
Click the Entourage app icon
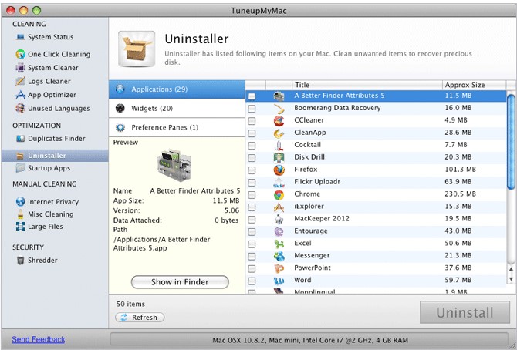point(279,232)
